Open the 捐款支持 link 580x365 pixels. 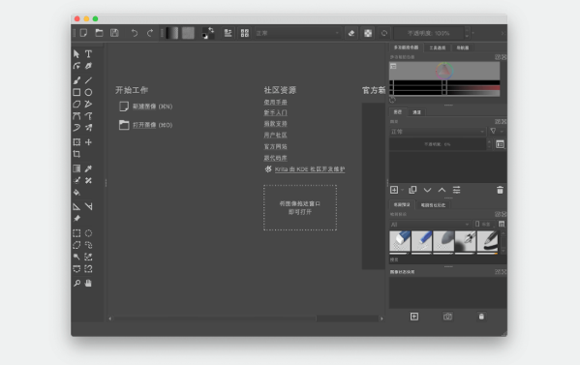[276, 124]
